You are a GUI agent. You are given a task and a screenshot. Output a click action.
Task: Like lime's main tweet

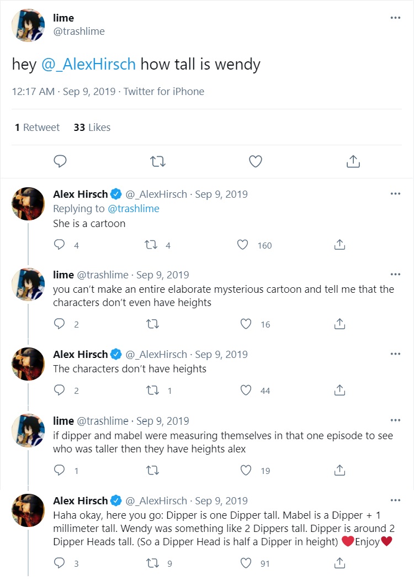(x=255, y=161)
